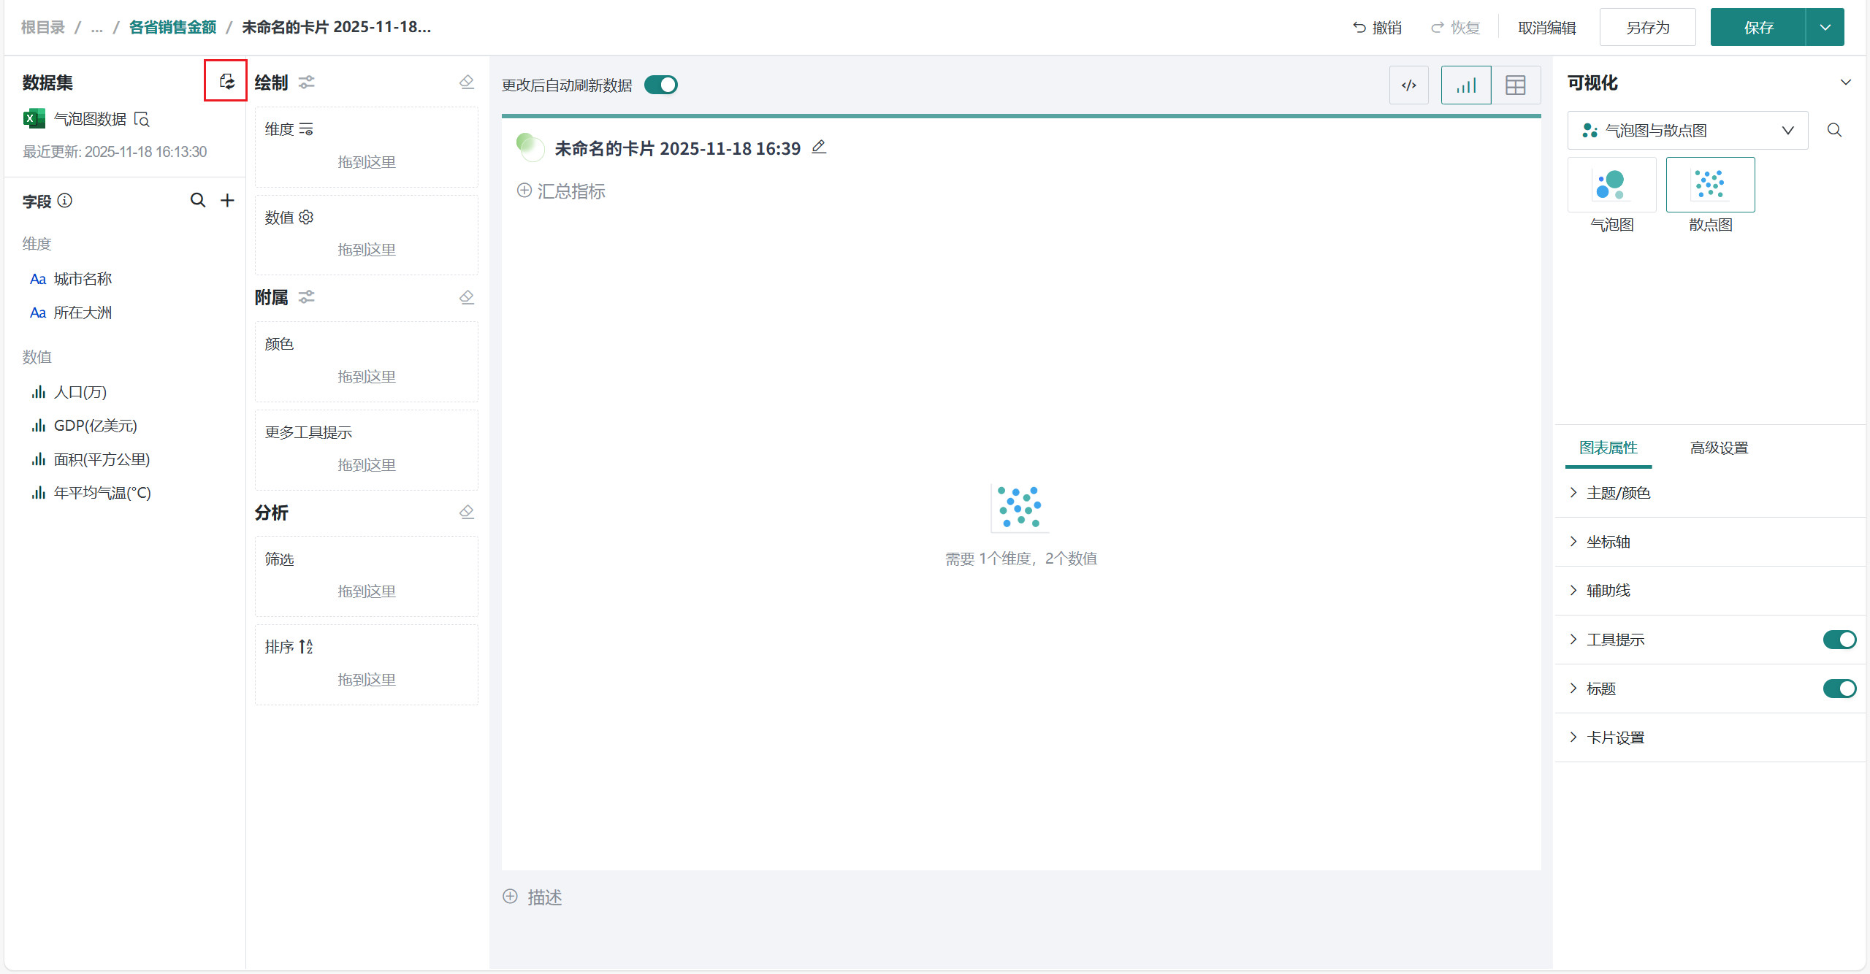This screenshot has height=974, width=1870.
Task: Edit card title with pencil icon
Action: [x=819, y=147]
